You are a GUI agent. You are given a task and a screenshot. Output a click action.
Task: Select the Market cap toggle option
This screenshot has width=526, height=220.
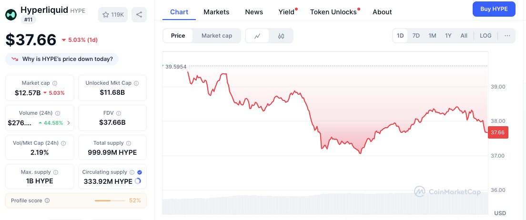217,36
